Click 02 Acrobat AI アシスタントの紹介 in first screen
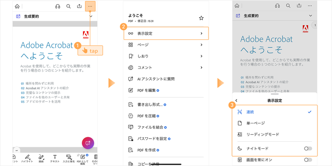The image size is (332, 166). pyautogui.click(x=45, y=88)
